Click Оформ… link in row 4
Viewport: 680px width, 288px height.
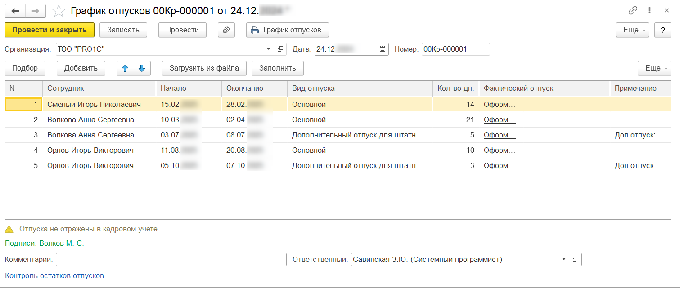[500, 151]
